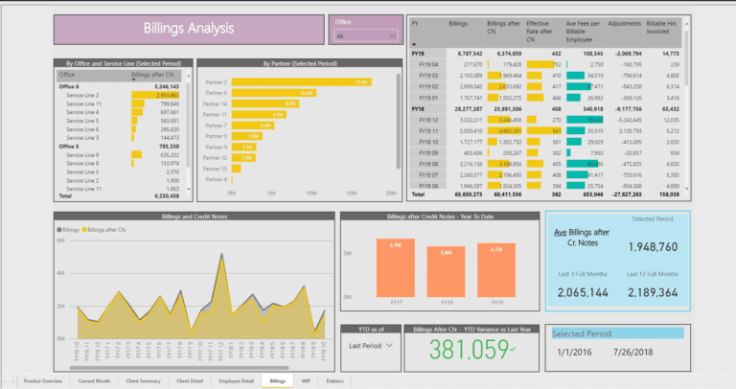Select the Partner 13 bar
This screenshot has width=736, height=389.
pos(236,169)
